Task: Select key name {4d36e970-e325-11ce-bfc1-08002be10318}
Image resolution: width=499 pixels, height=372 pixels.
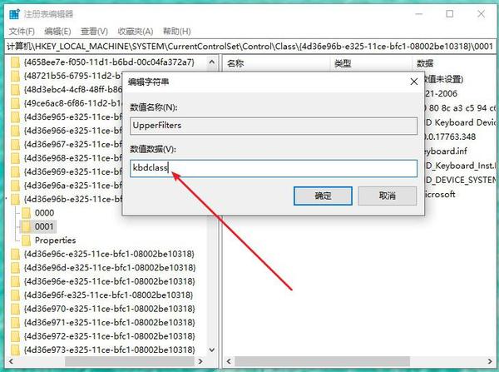Action: pyautogui.click(x=109, y=309)
